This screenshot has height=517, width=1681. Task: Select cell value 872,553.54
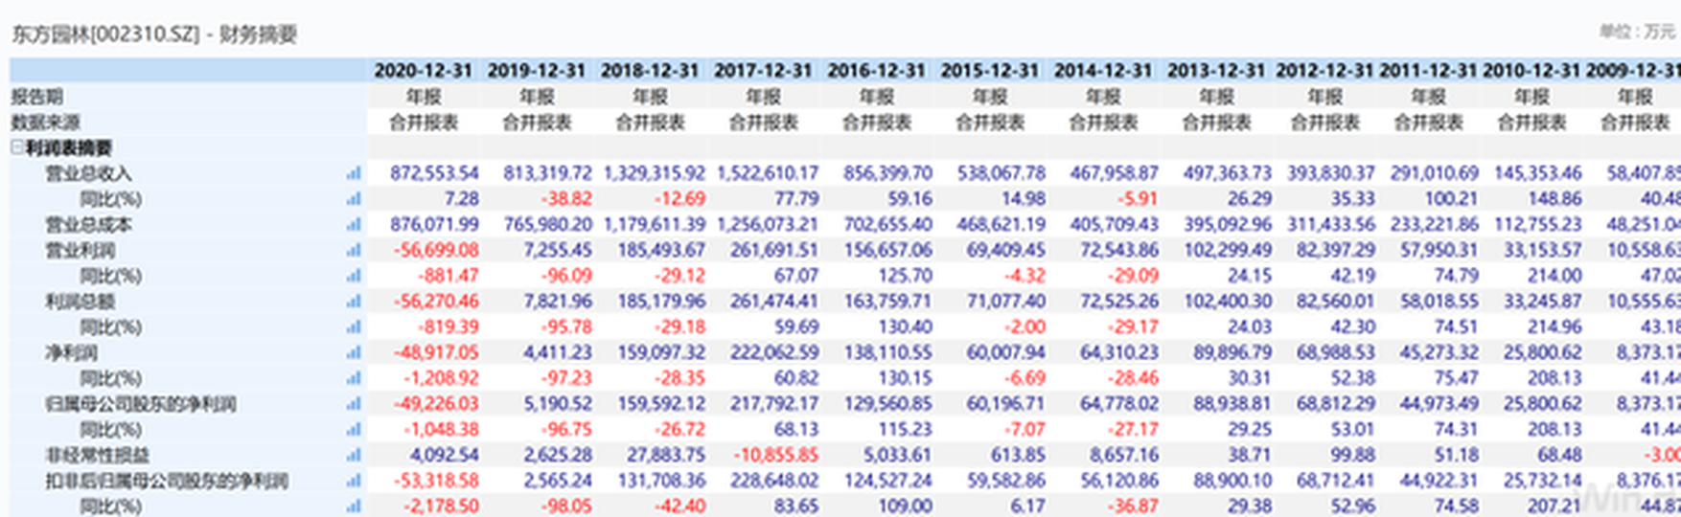point(434,173)
